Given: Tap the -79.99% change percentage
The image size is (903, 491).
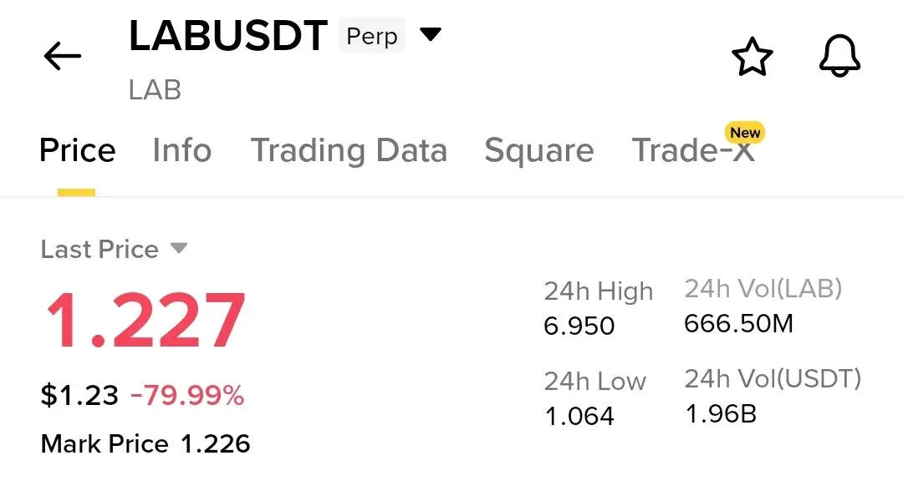Looking at the screenshot, I should point(187,396).
